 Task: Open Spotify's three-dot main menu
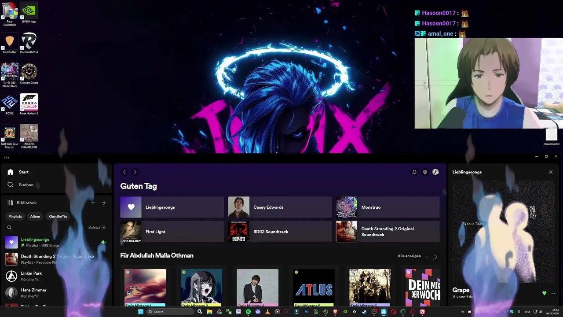(x=7, y=158)
